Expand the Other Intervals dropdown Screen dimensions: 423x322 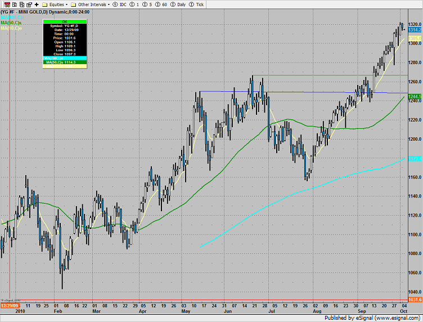tap(109, 5)
